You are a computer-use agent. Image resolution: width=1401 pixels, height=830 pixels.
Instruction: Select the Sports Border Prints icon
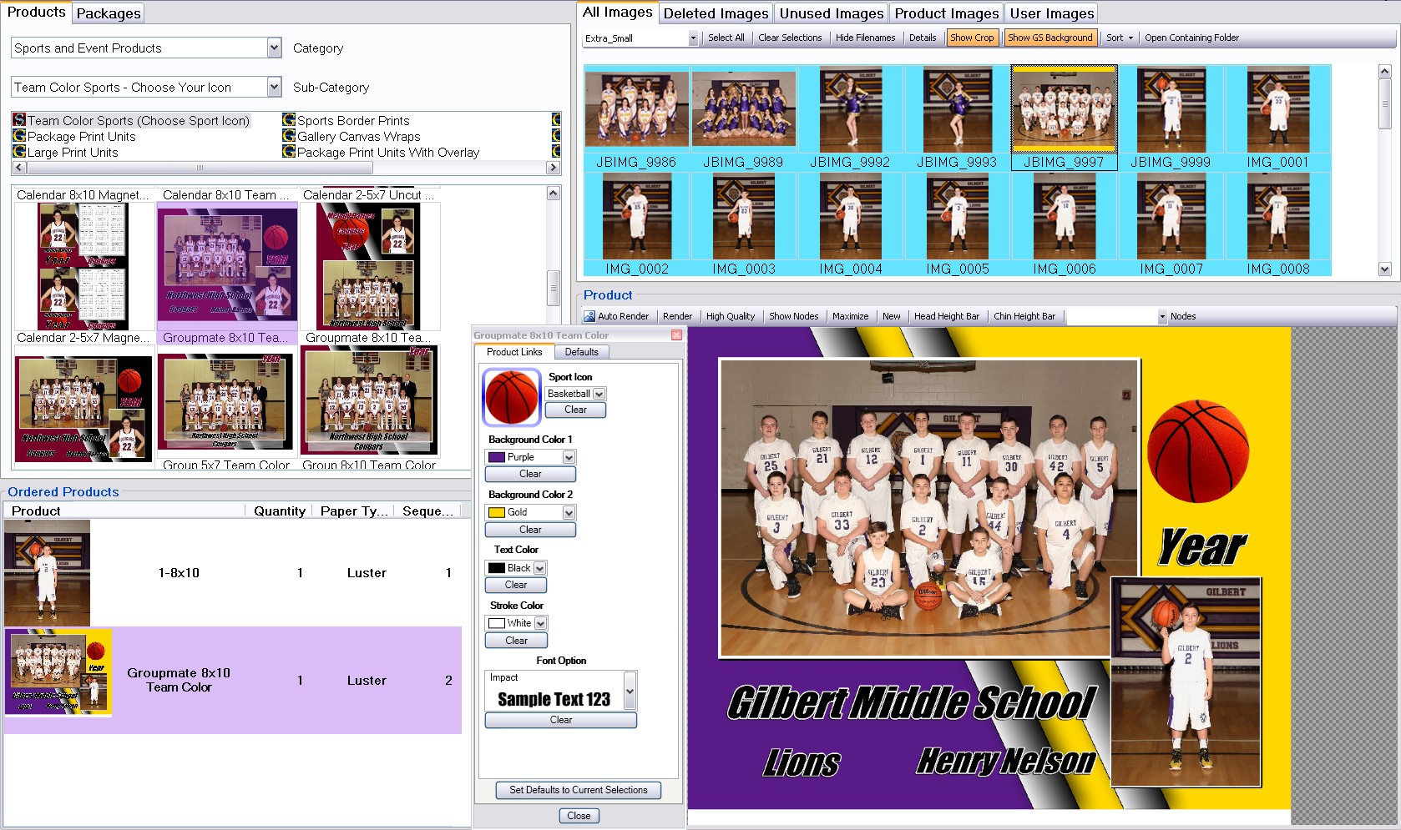coord(289,120)
